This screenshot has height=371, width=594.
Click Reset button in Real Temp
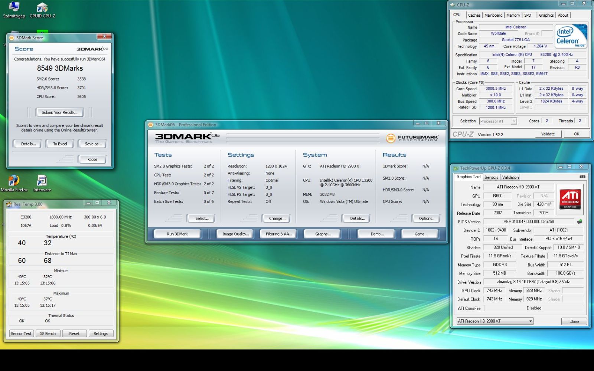(74, 334)
